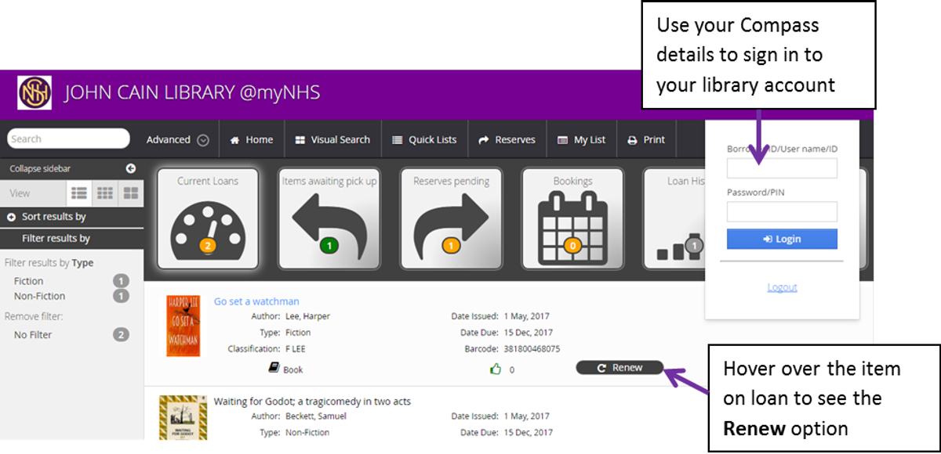Open the Go set a watchman title link
Viewport: 941px width, 454px height.
click(x=256, y=301)
